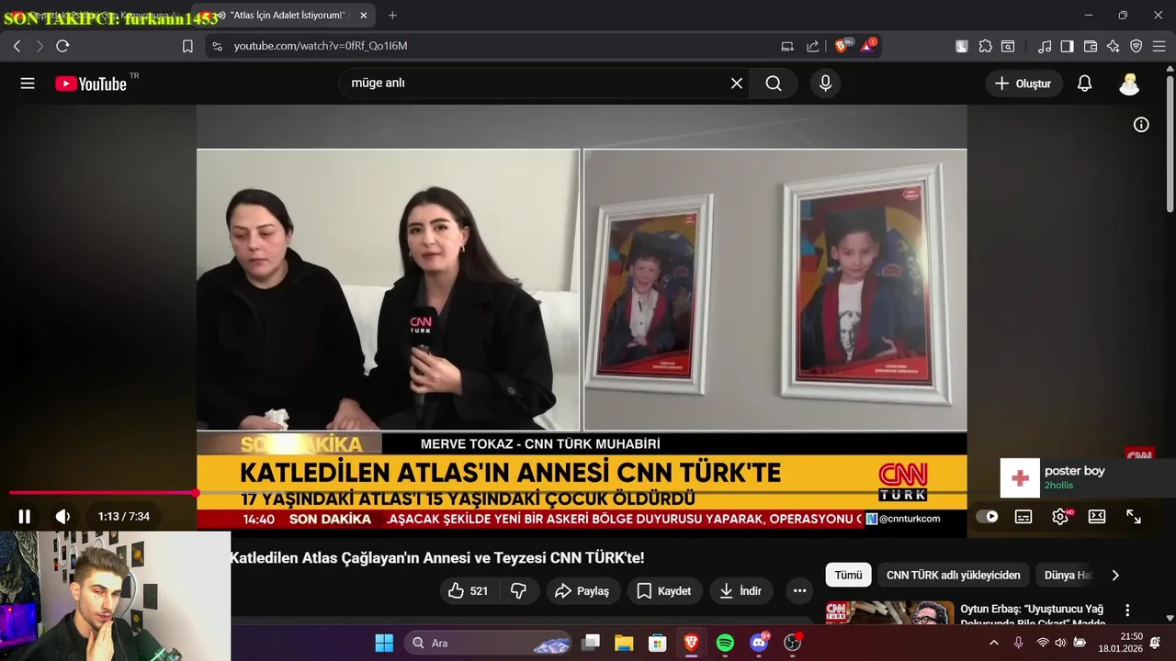Open Spotify from the taskbar

725,643
